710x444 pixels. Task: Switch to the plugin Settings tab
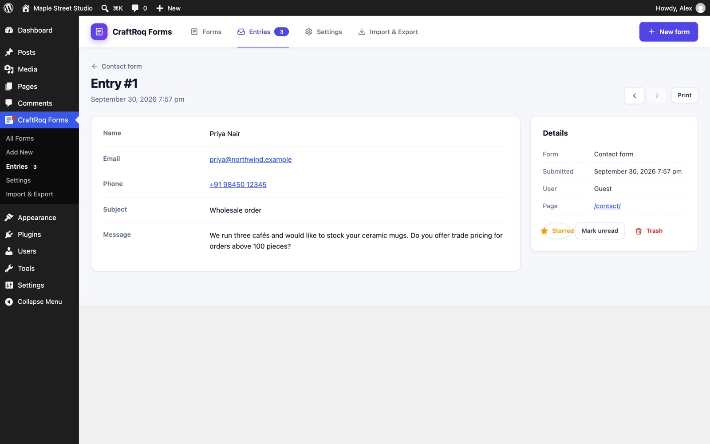(323, 32)
